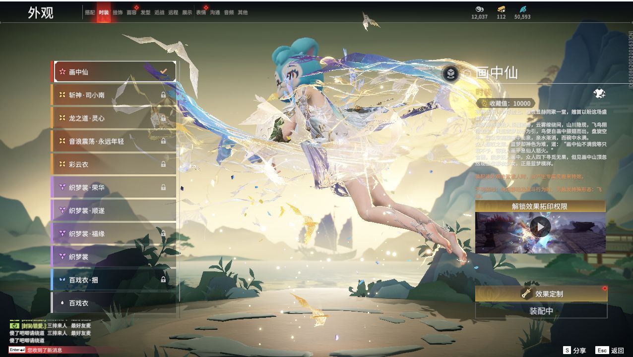Click 分享 share at the bottom right

coord(574,350)
